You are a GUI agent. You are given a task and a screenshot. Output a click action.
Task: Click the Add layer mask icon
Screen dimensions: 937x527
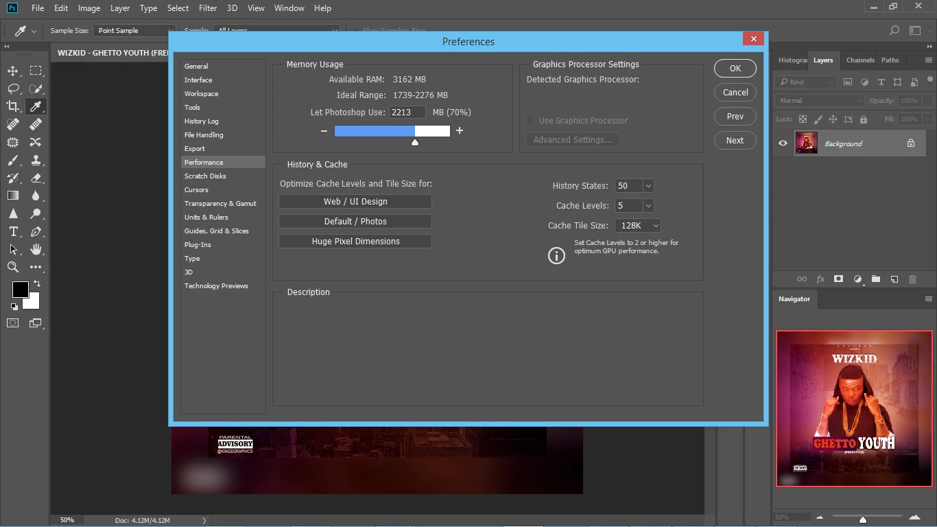(x=838, y=279)
